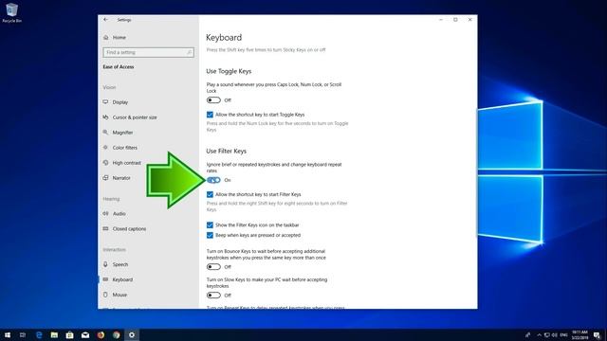The height and width of the screenshot is (341, 607).
Task: Launch Firefox from the taskbar
Action: (101, 334)
